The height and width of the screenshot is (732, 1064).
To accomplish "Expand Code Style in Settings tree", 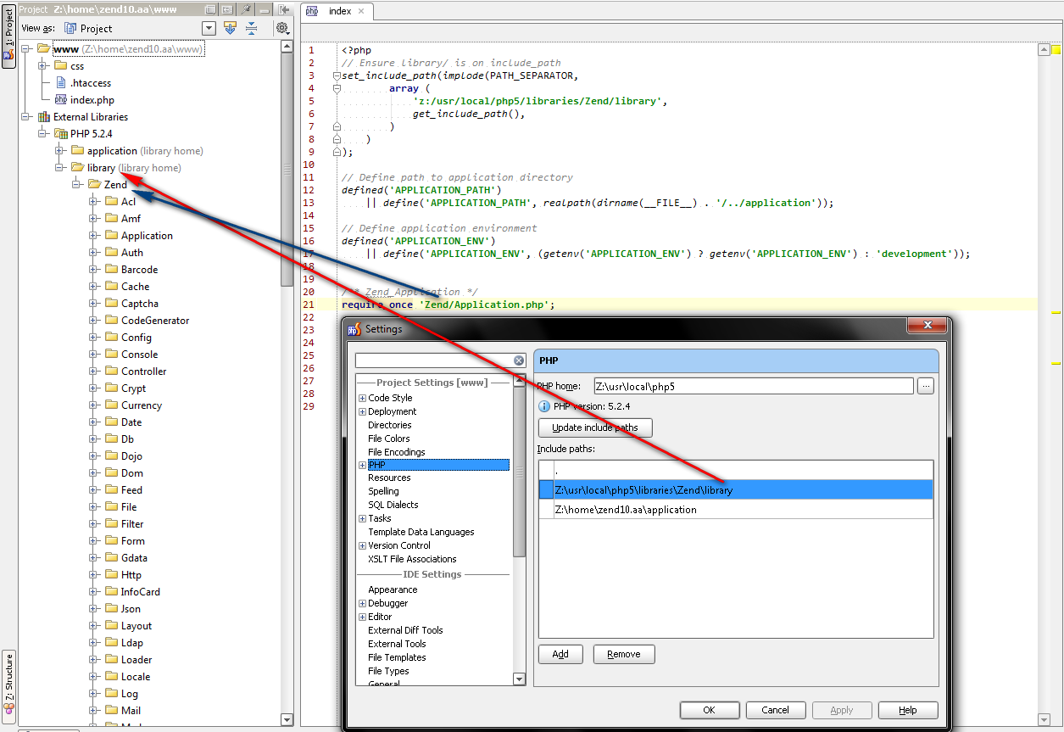I will [362, 398].
